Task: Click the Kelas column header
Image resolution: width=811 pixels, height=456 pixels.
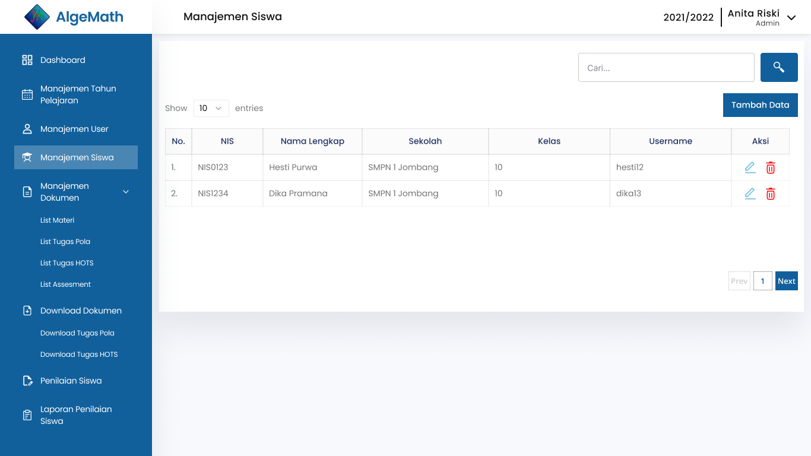Action: [549, 141]
